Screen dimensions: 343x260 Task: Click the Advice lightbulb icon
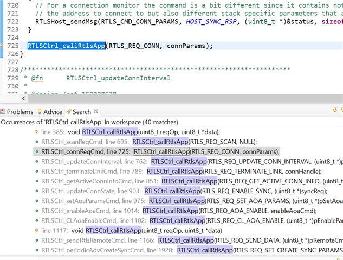click(40, 111)
